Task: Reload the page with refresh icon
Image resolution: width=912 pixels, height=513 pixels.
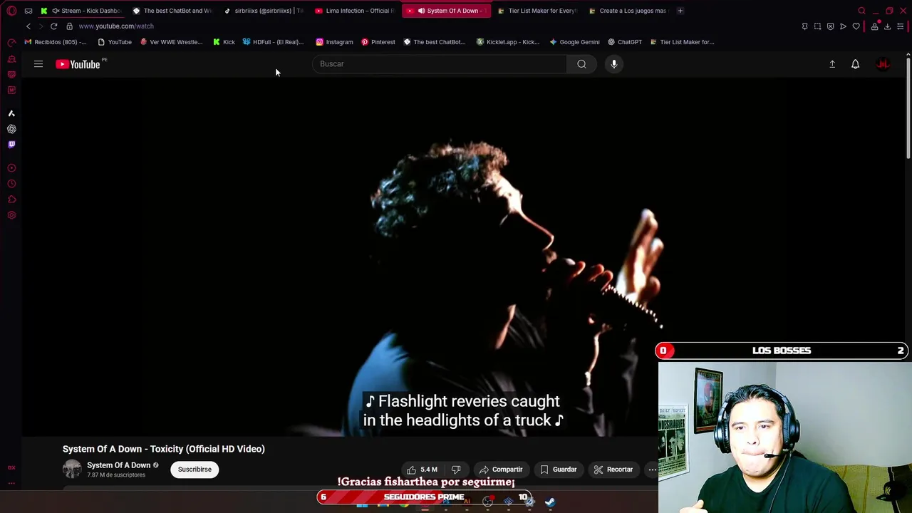Action: [x=53, y=26]
